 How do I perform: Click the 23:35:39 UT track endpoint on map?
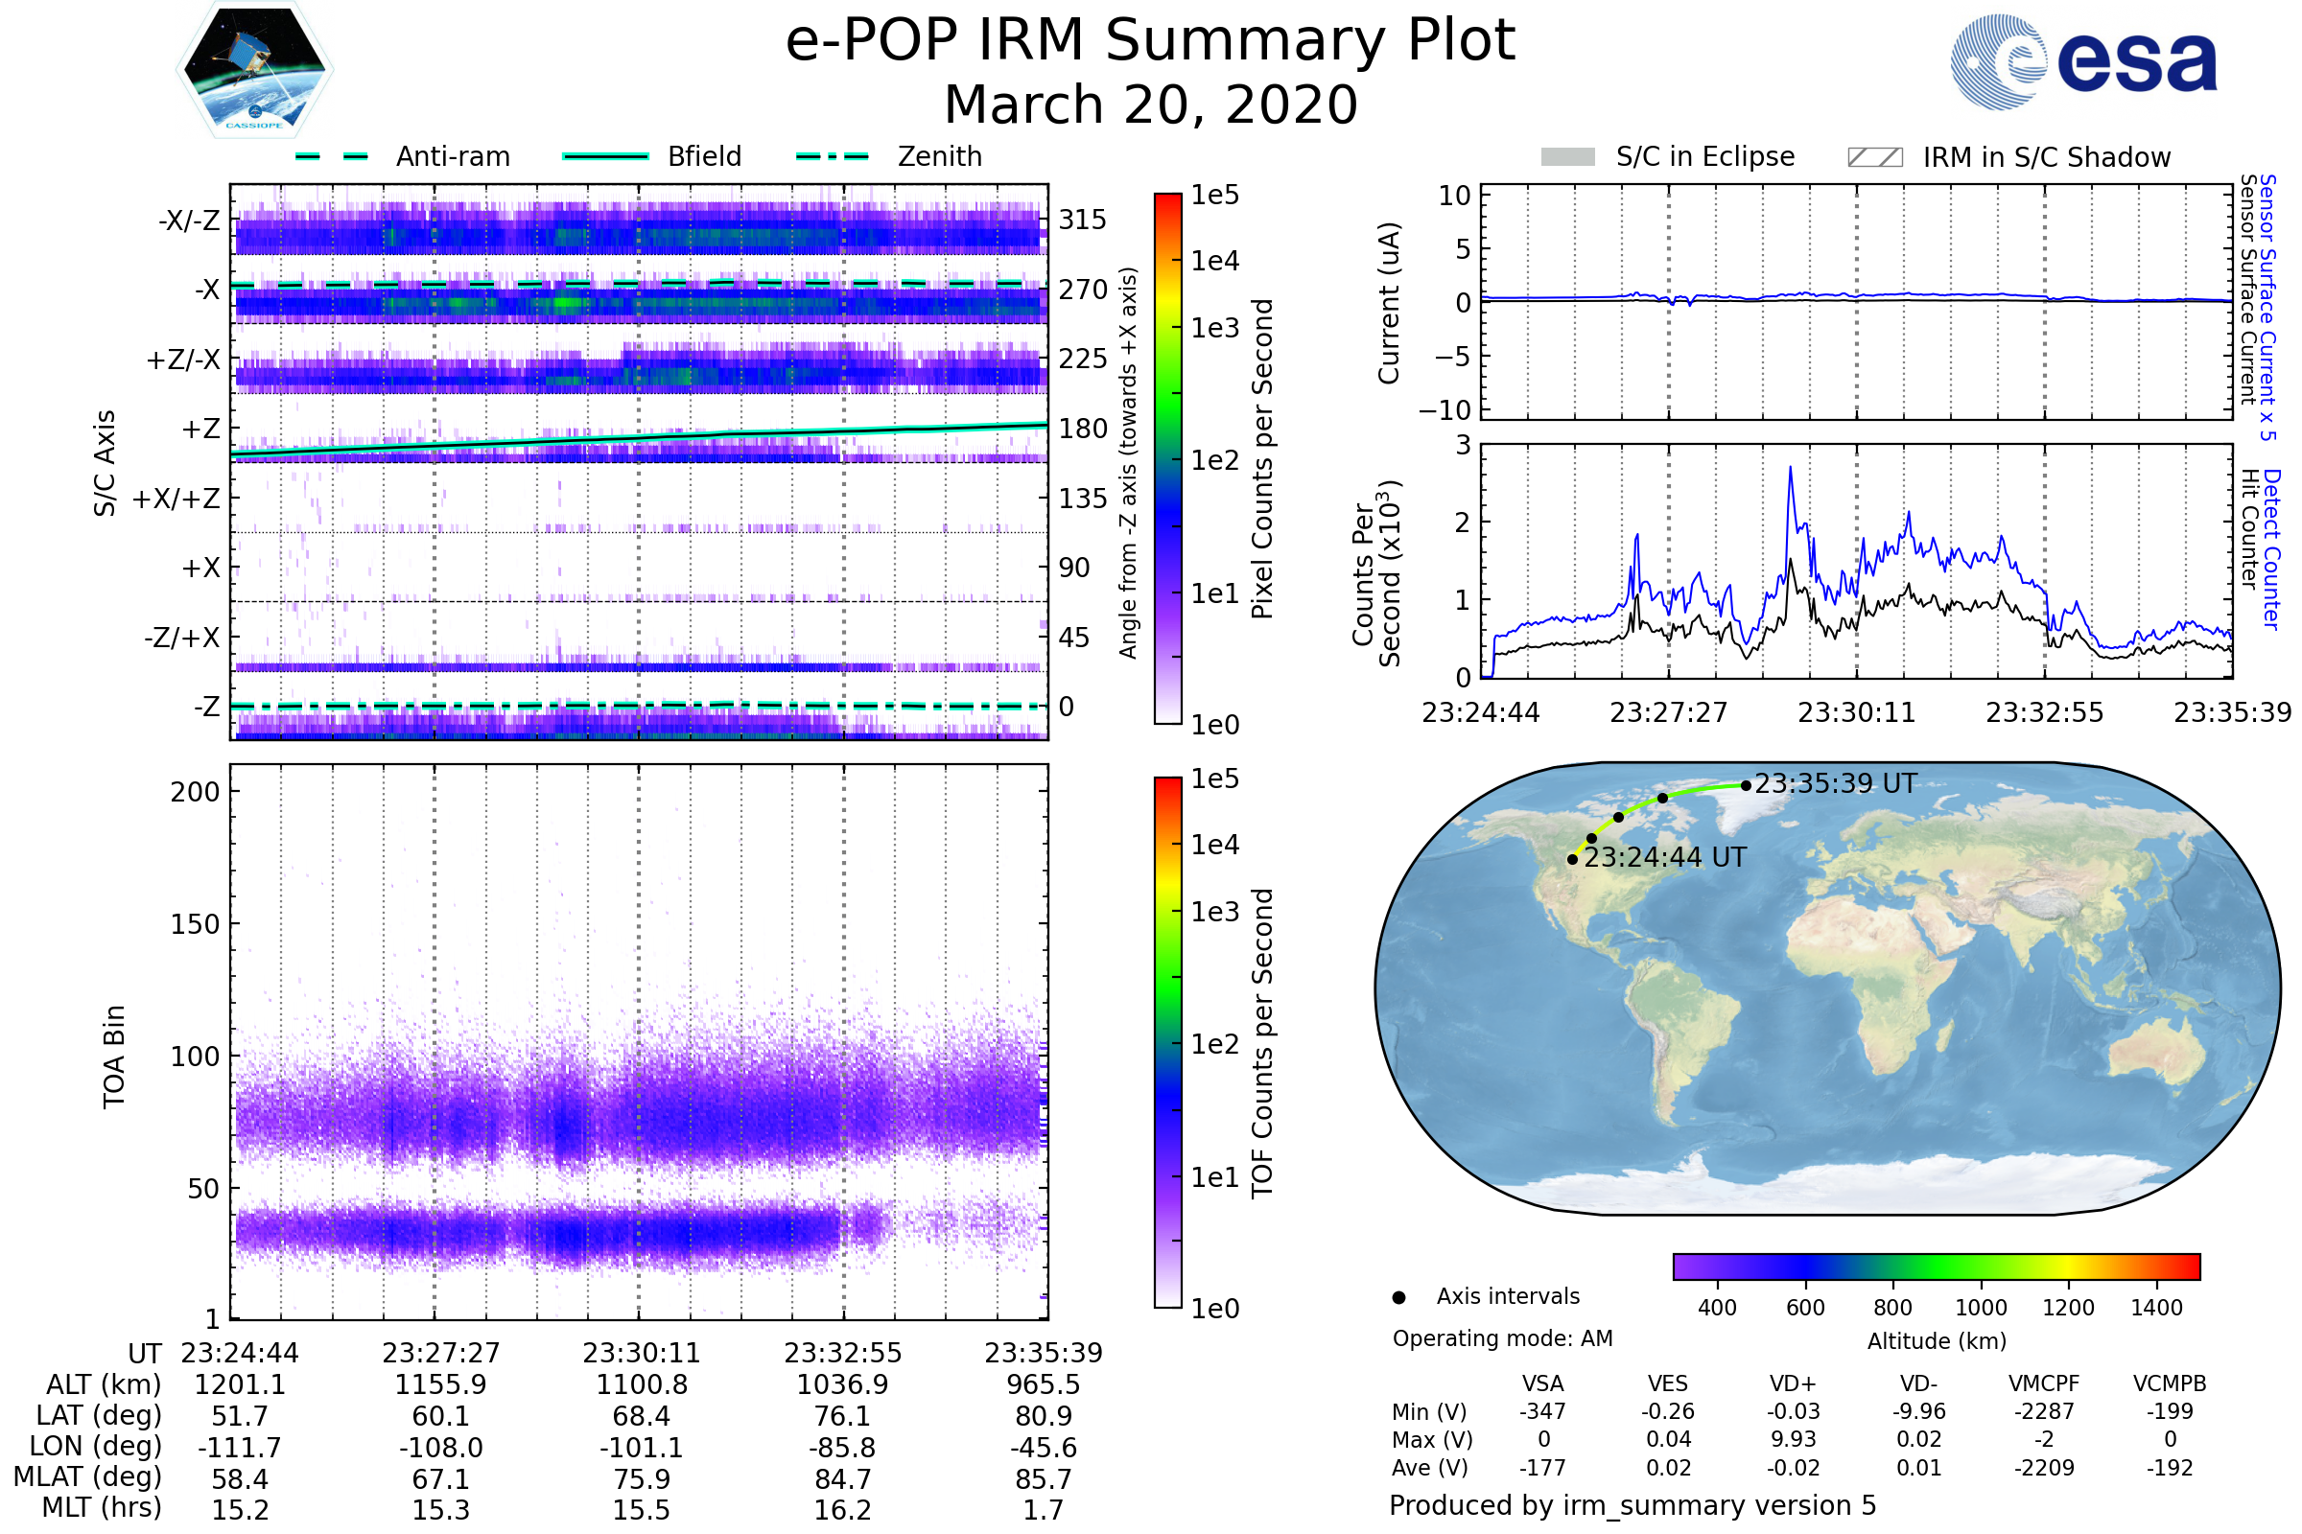coord(1746,785)
